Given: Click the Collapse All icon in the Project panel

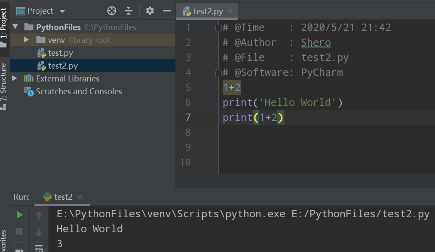Looking at the screenshot, I should pos(129,11).
